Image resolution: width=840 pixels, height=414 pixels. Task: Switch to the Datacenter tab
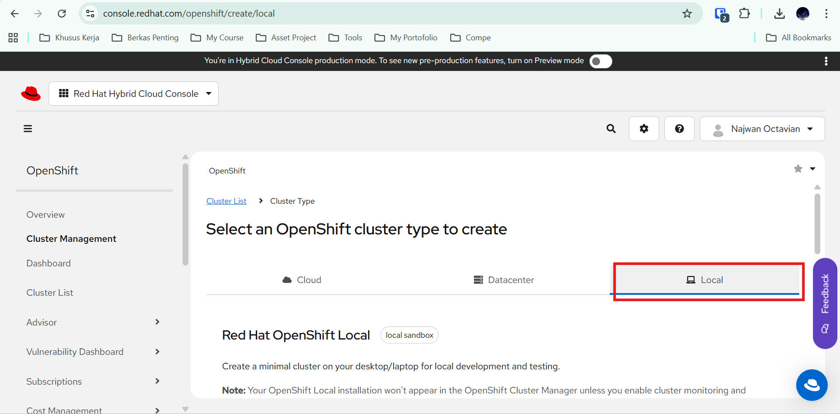504,280
